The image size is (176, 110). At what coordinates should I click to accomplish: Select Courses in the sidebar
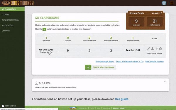coord(5,15)
